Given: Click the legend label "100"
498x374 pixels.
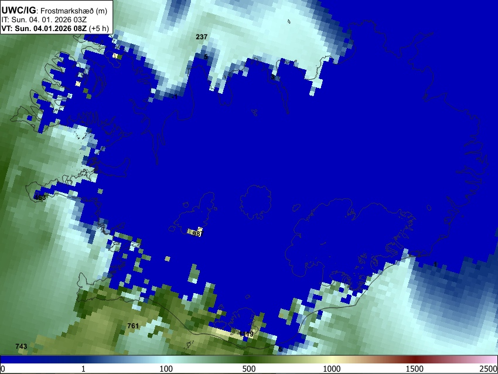Looking at the screenshot, I should (x=166, y=369).
